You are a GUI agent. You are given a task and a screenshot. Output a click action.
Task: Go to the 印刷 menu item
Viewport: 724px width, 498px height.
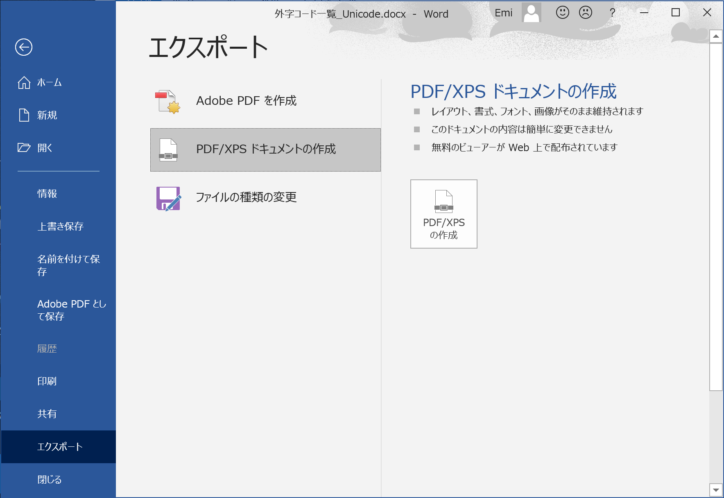tap(47, 381)
